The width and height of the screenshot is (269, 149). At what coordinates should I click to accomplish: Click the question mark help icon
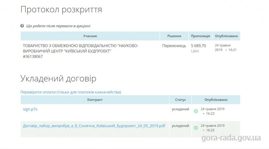[22, 26]
